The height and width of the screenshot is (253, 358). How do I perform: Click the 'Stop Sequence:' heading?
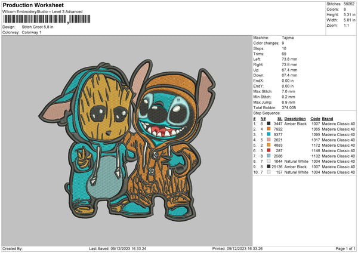[267, 113]
